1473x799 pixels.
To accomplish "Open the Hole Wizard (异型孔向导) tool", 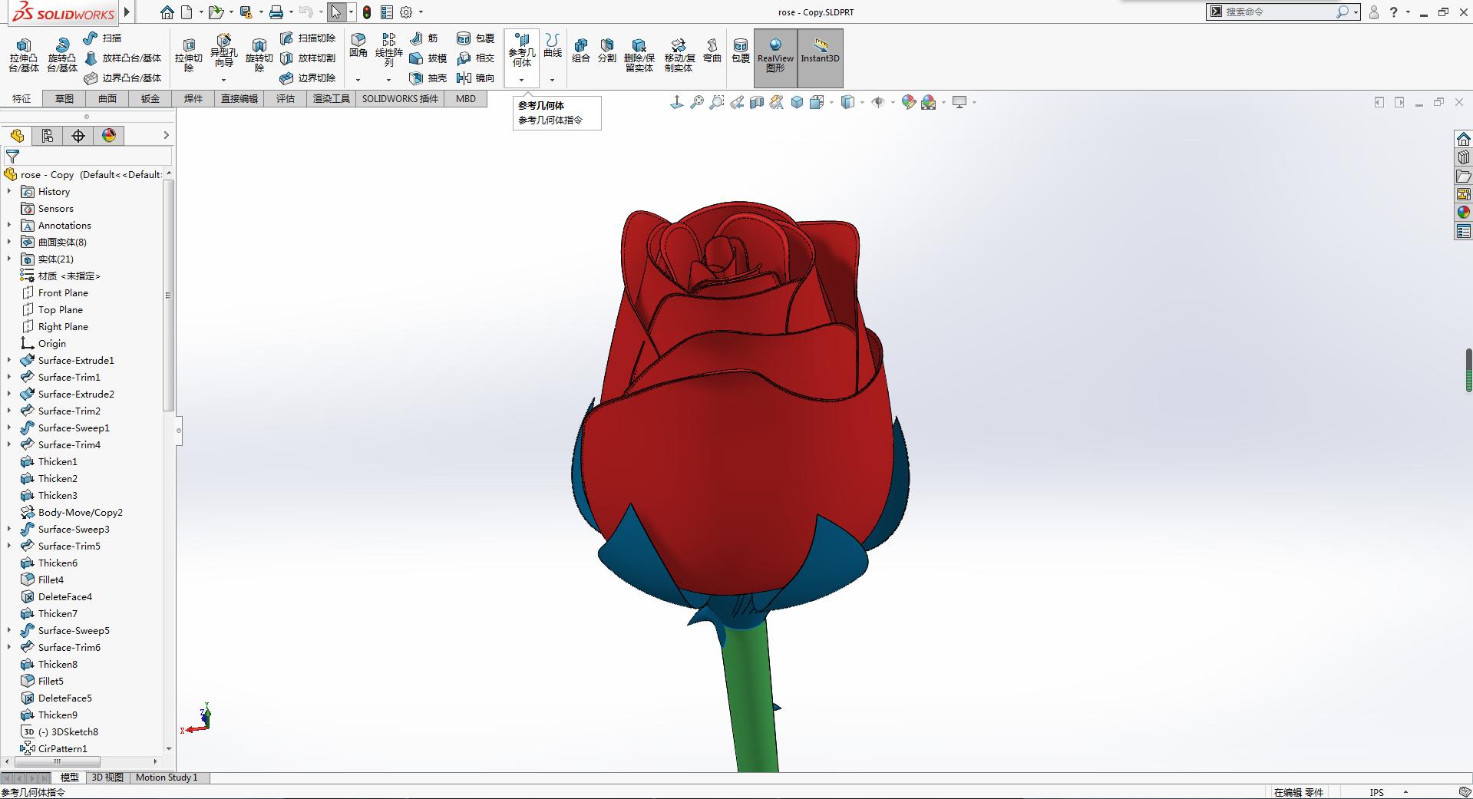I will 223,52.
